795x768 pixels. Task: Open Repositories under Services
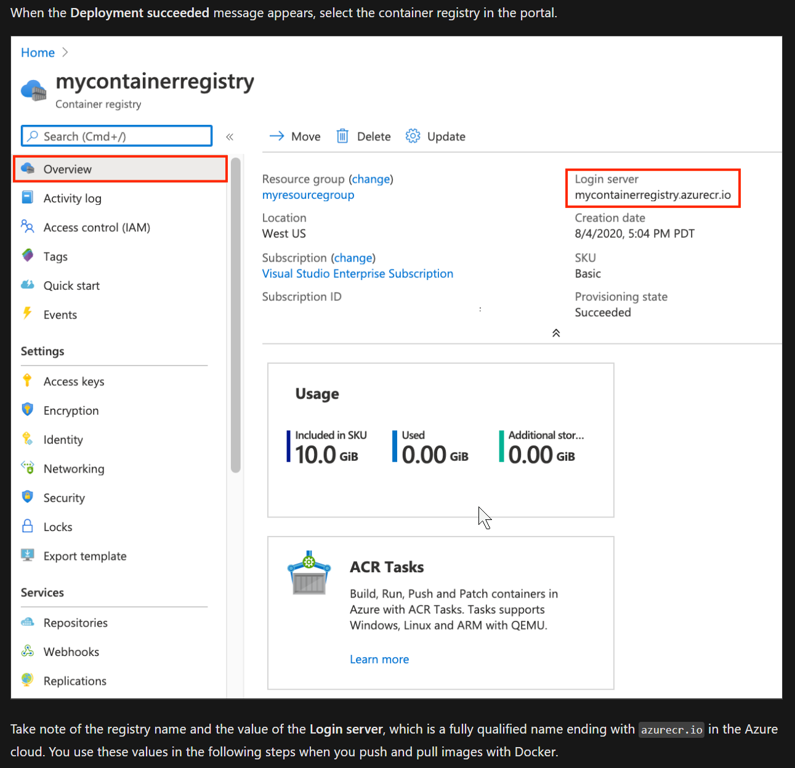click(76, 623)
